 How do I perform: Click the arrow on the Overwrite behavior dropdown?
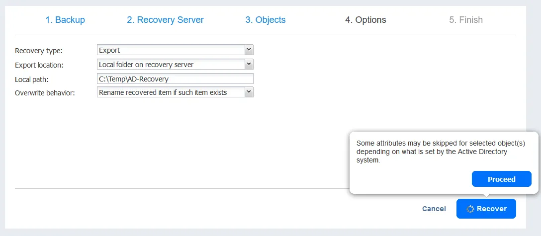click(249, 92)
